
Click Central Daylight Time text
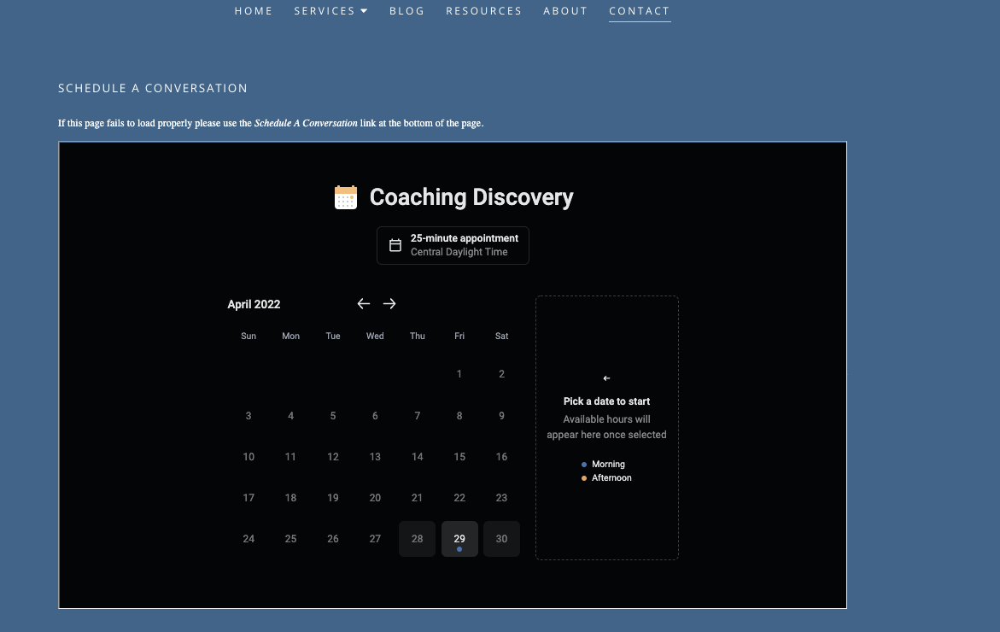click(x=459, y=252)
